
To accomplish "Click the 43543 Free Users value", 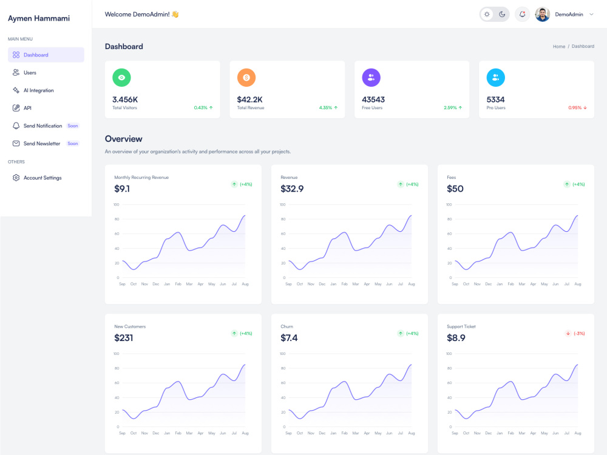I will (x=373, y=99).
